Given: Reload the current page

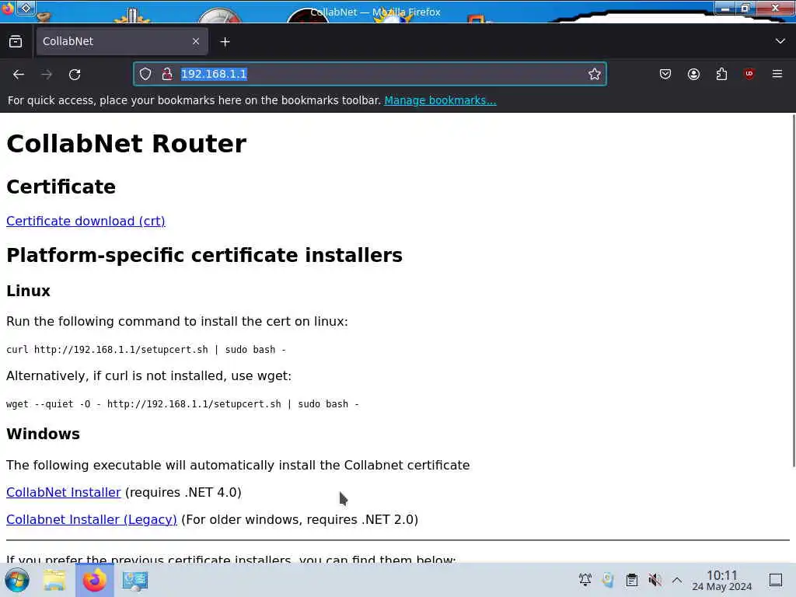Looking at the screenshot, I should [x=75, y=75].
